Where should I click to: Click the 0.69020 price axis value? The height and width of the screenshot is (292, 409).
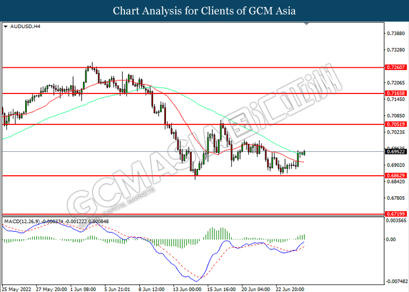[396, 165]
